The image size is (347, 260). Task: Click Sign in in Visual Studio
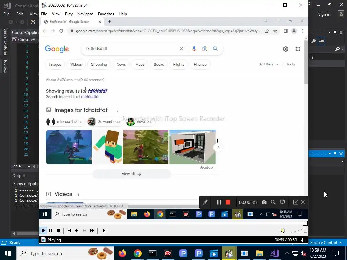tap(324, 14)
